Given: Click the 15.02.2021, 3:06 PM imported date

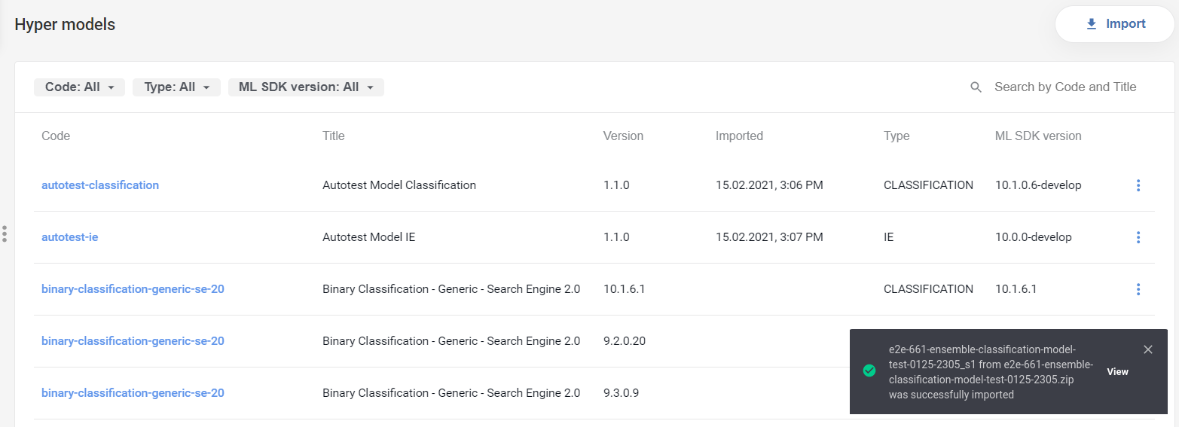Looking at the screenshot, I should pos(769,185).
